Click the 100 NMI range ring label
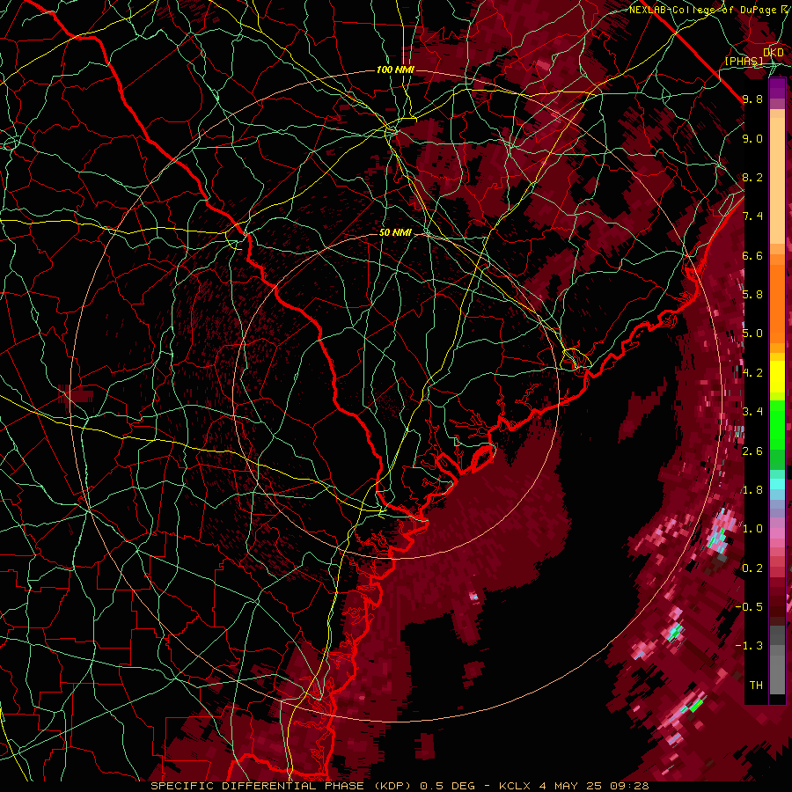Viewport: 792px width, 792px height. 395,70
